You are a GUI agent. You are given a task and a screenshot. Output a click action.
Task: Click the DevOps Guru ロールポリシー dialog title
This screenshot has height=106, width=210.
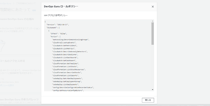61,6
